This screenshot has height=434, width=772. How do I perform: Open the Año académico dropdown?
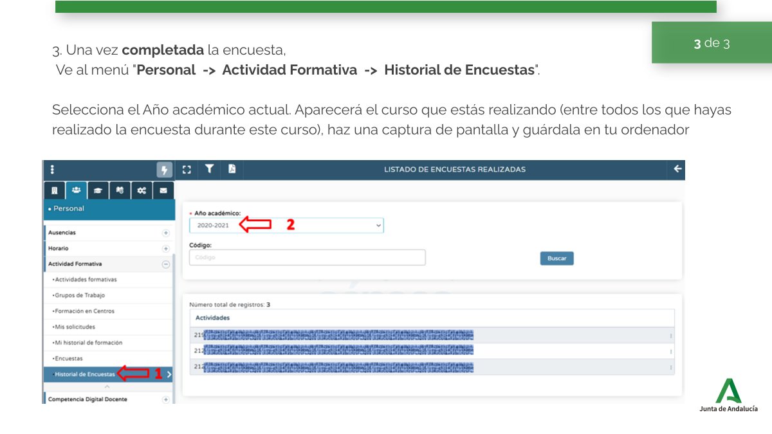click(286, 225)
